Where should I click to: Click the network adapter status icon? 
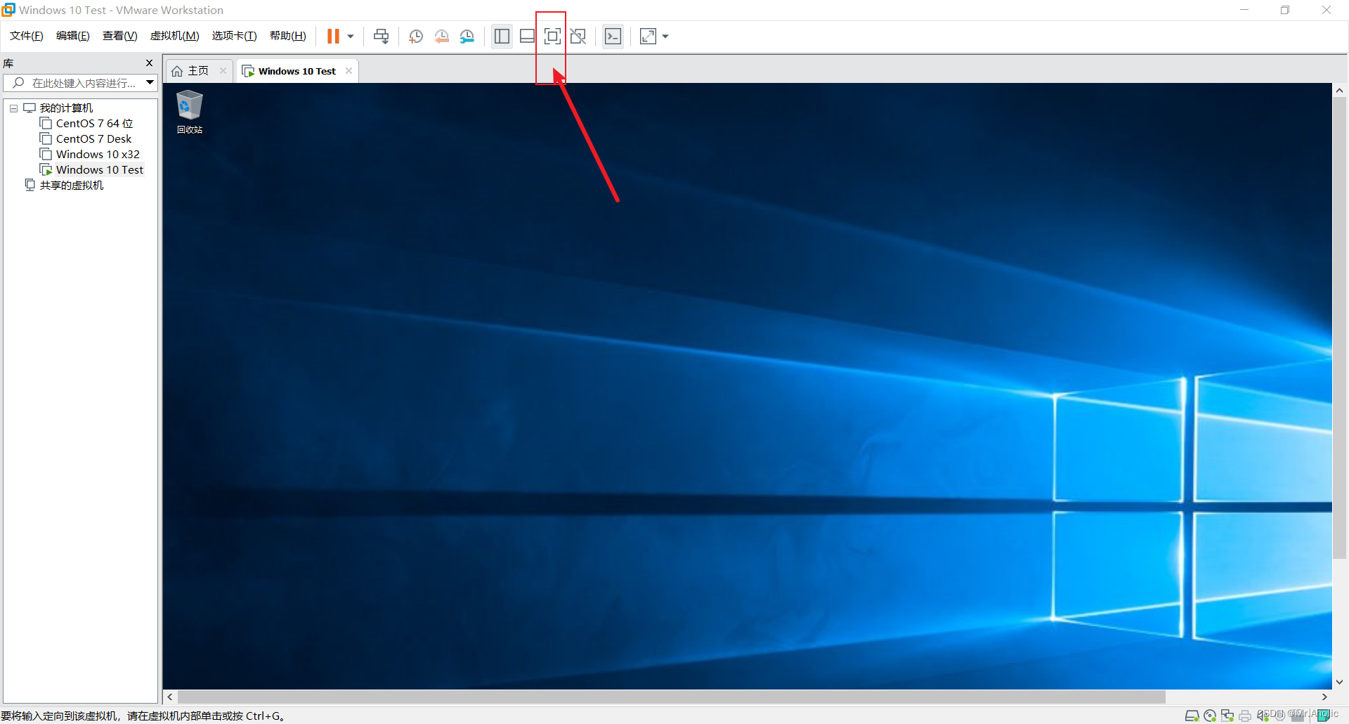(x=1227, y=716)
